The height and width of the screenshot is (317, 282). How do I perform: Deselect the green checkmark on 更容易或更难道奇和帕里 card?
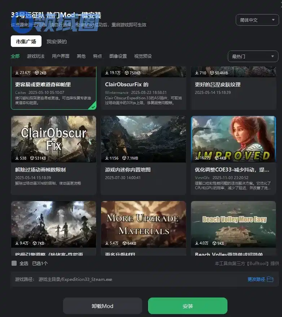pos(93,106)
